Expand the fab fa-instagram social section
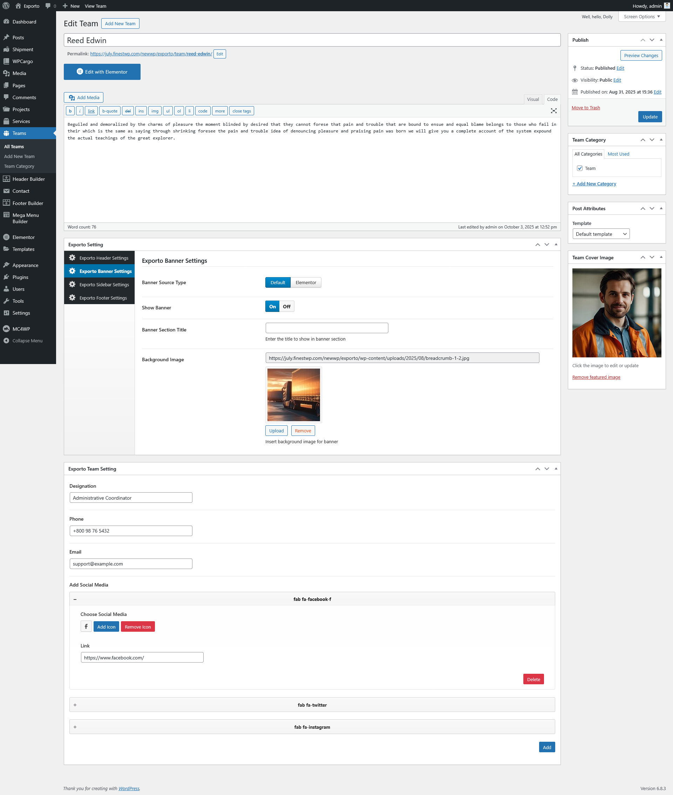Viewport: 673px width, 795px height. (x=312, y=727)
